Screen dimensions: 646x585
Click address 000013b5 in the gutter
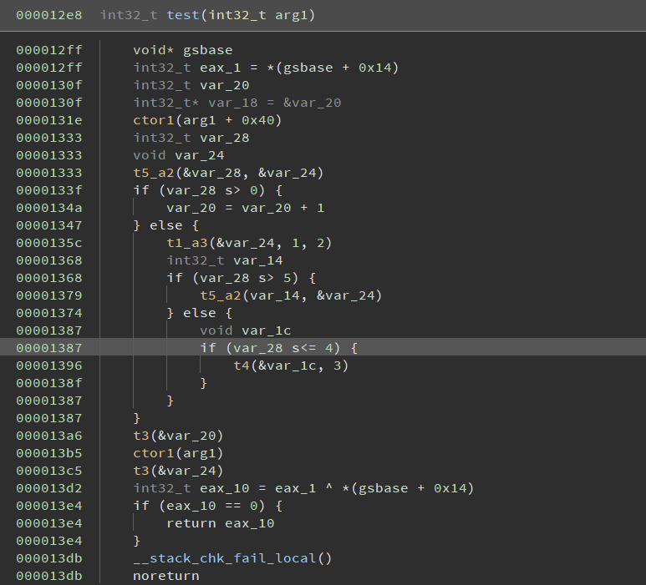pyautogui.click(x=49, y=453)
